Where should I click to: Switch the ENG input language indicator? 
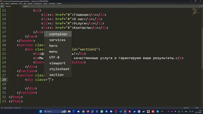tap(186, 111)
